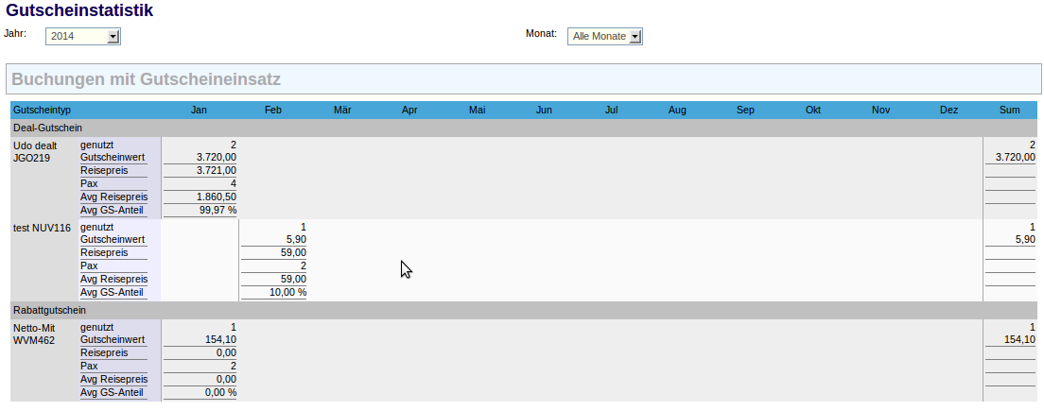Image resolution: width=1044 pixels, height=411 pixels.
Task: Select the test NUV116 voucher entry
Action: 42,228
